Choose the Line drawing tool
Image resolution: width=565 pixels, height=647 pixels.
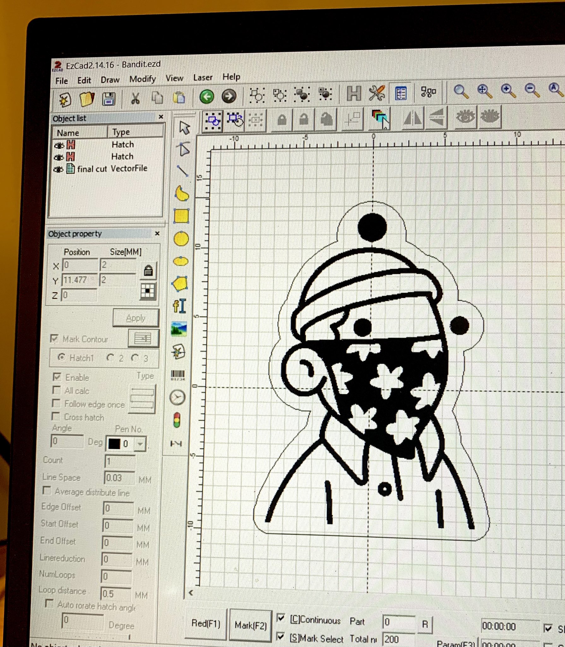tap(182, 171)
